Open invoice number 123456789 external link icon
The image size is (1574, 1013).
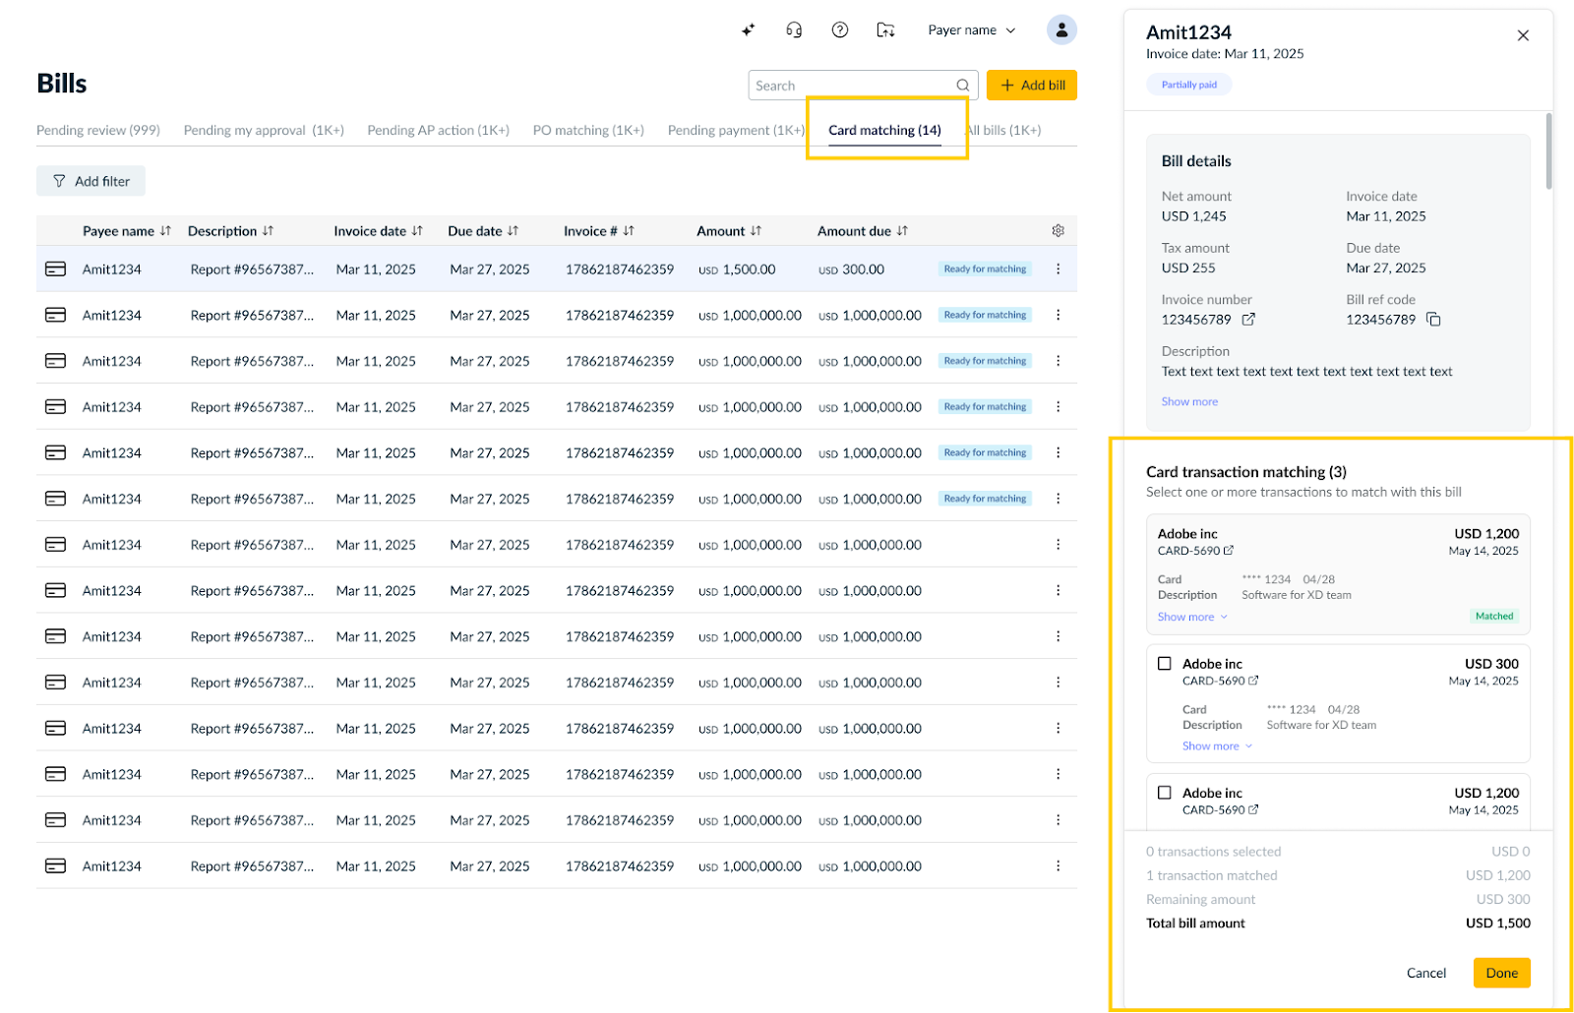(x=1248, y=320)
